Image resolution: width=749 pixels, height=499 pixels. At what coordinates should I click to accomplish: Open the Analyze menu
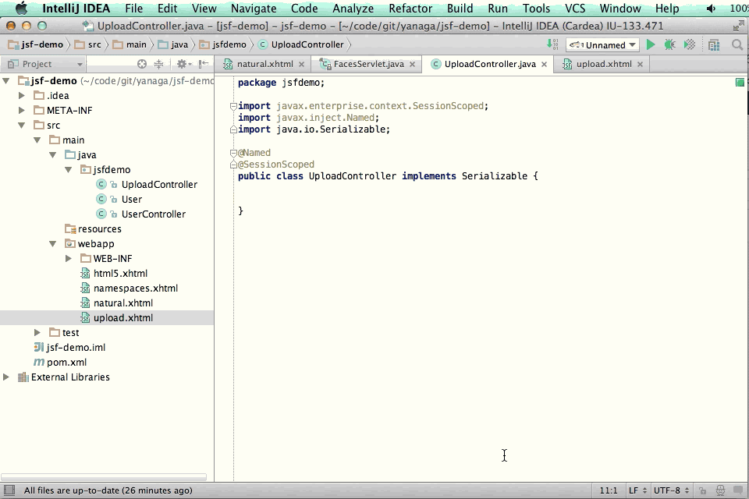click(x=353, y=9)
